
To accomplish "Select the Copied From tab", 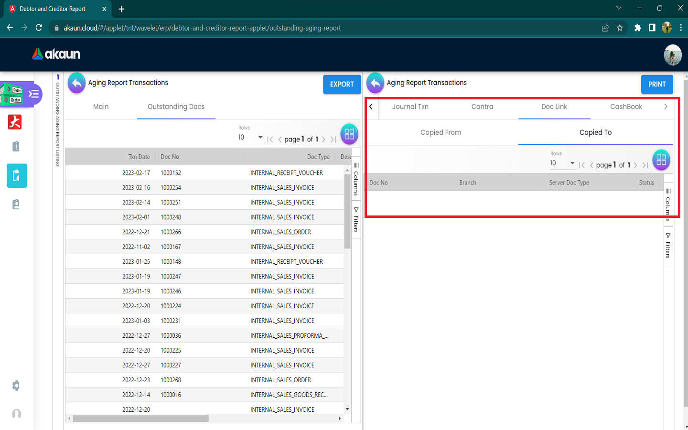I will (441, 132).
